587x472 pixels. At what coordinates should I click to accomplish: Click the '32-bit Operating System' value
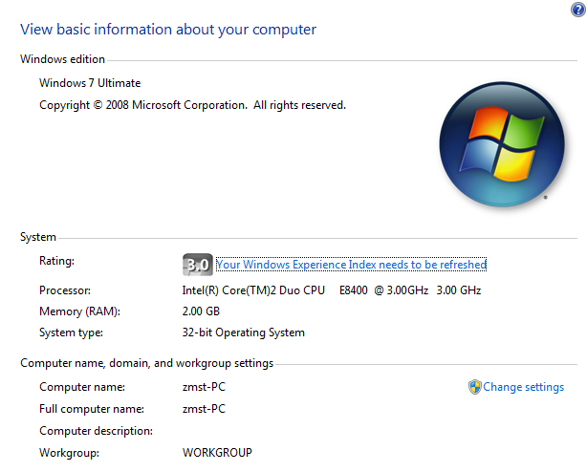[244, 333]
